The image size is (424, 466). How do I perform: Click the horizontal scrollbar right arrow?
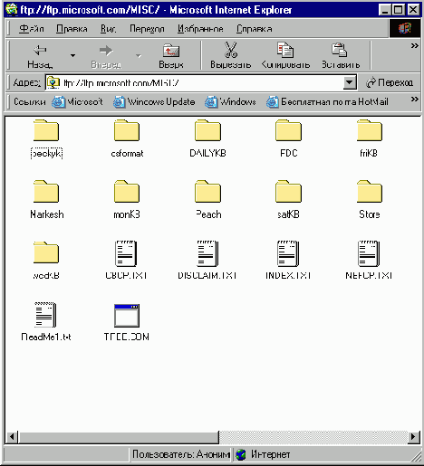coord(413,436)
